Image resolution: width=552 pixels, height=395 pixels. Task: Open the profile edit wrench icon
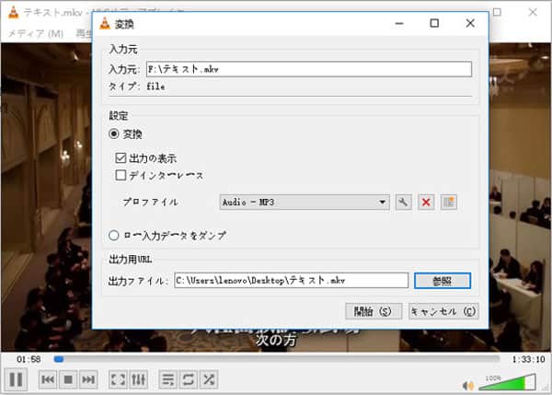pyautogui.click(x=404, y=203)
